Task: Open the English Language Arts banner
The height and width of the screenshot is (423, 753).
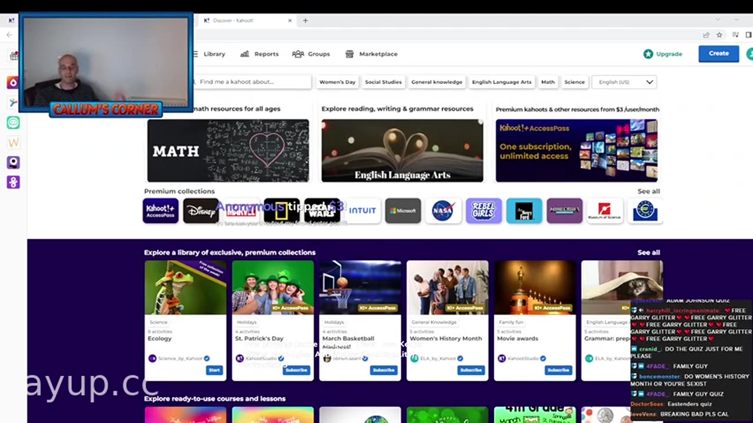Action: [402, 151]
